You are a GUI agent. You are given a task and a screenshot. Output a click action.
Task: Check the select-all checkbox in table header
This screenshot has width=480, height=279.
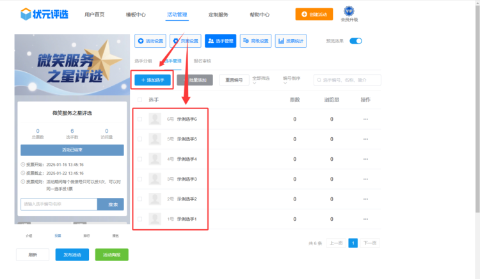pos(140,100)
